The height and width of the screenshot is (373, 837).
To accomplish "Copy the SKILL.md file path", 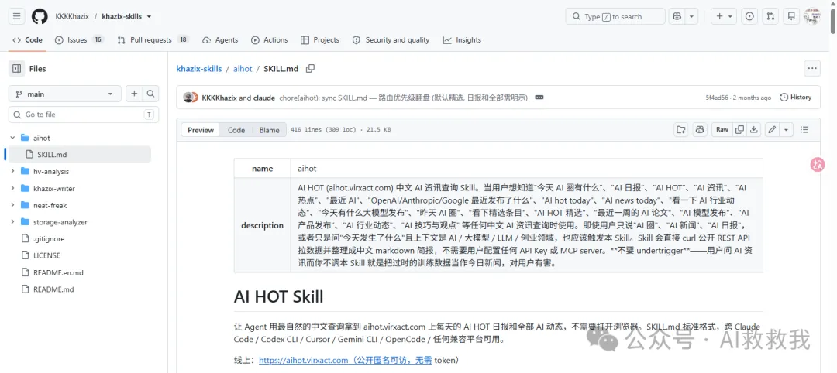I will [x=310, y=69].
